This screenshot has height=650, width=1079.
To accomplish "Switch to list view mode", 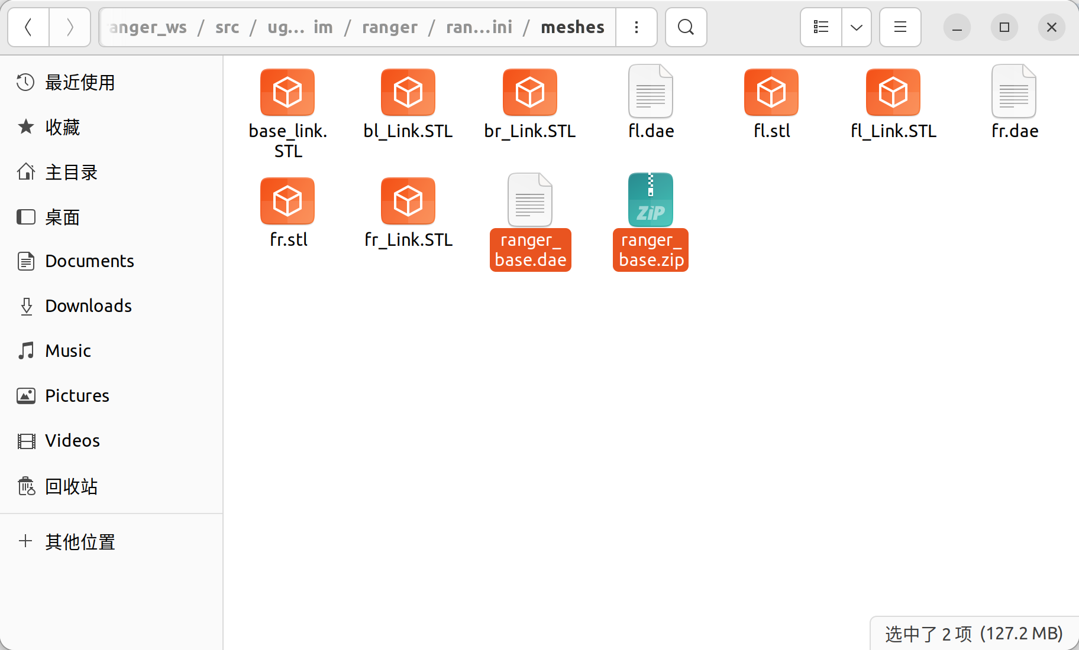I will pos(821,27).
